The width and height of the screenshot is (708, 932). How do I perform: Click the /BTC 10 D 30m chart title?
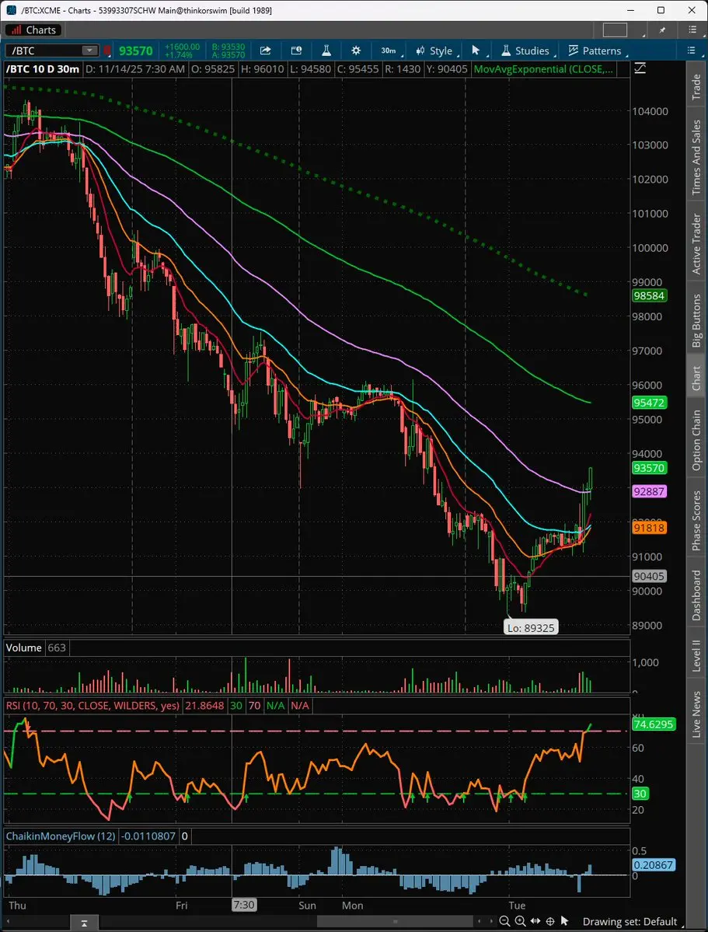pyautogui.click(x=42, y=69)
